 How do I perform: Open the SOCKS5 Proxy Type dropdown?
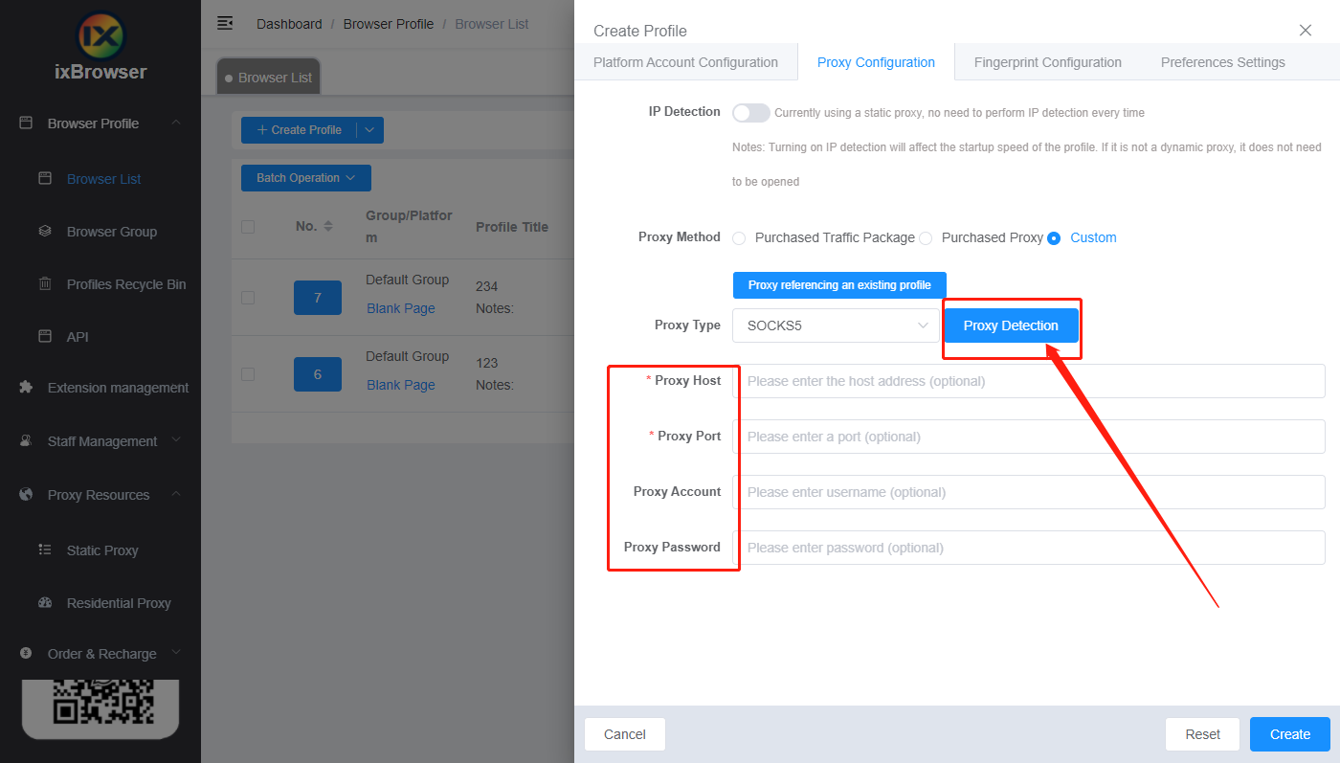tap(835, 325)
